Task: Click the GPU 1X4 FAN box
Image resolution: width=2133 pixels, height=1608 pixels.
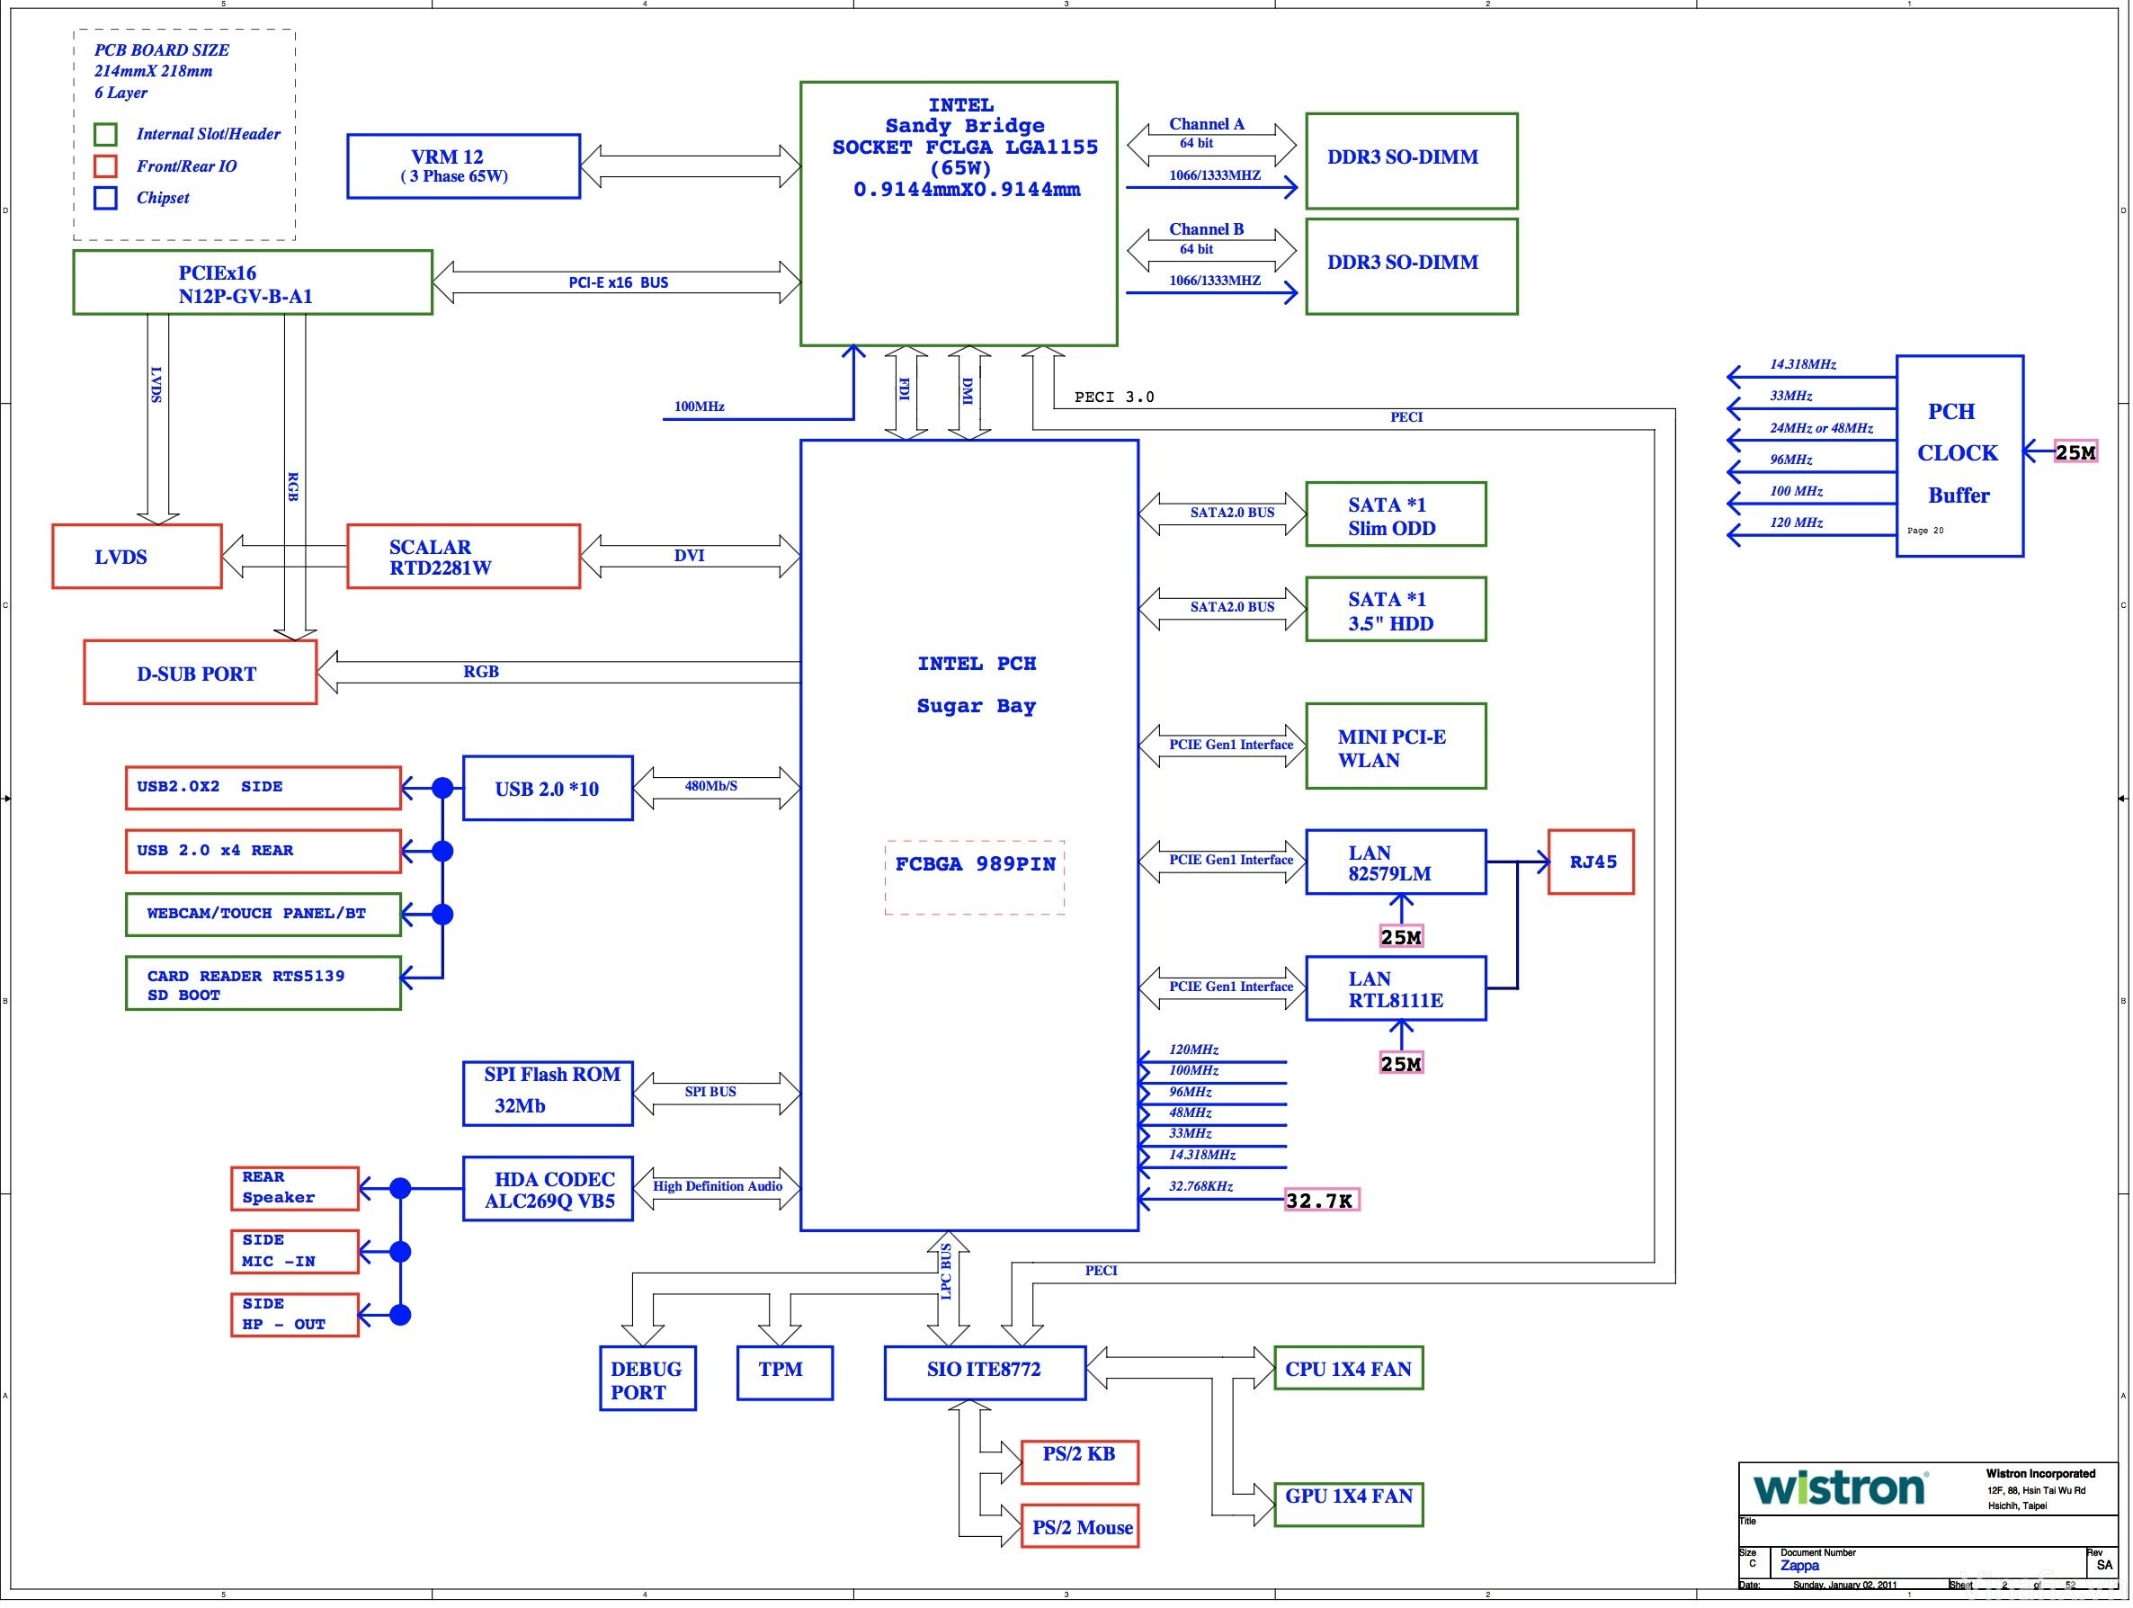Action: coord(1349,1505)
